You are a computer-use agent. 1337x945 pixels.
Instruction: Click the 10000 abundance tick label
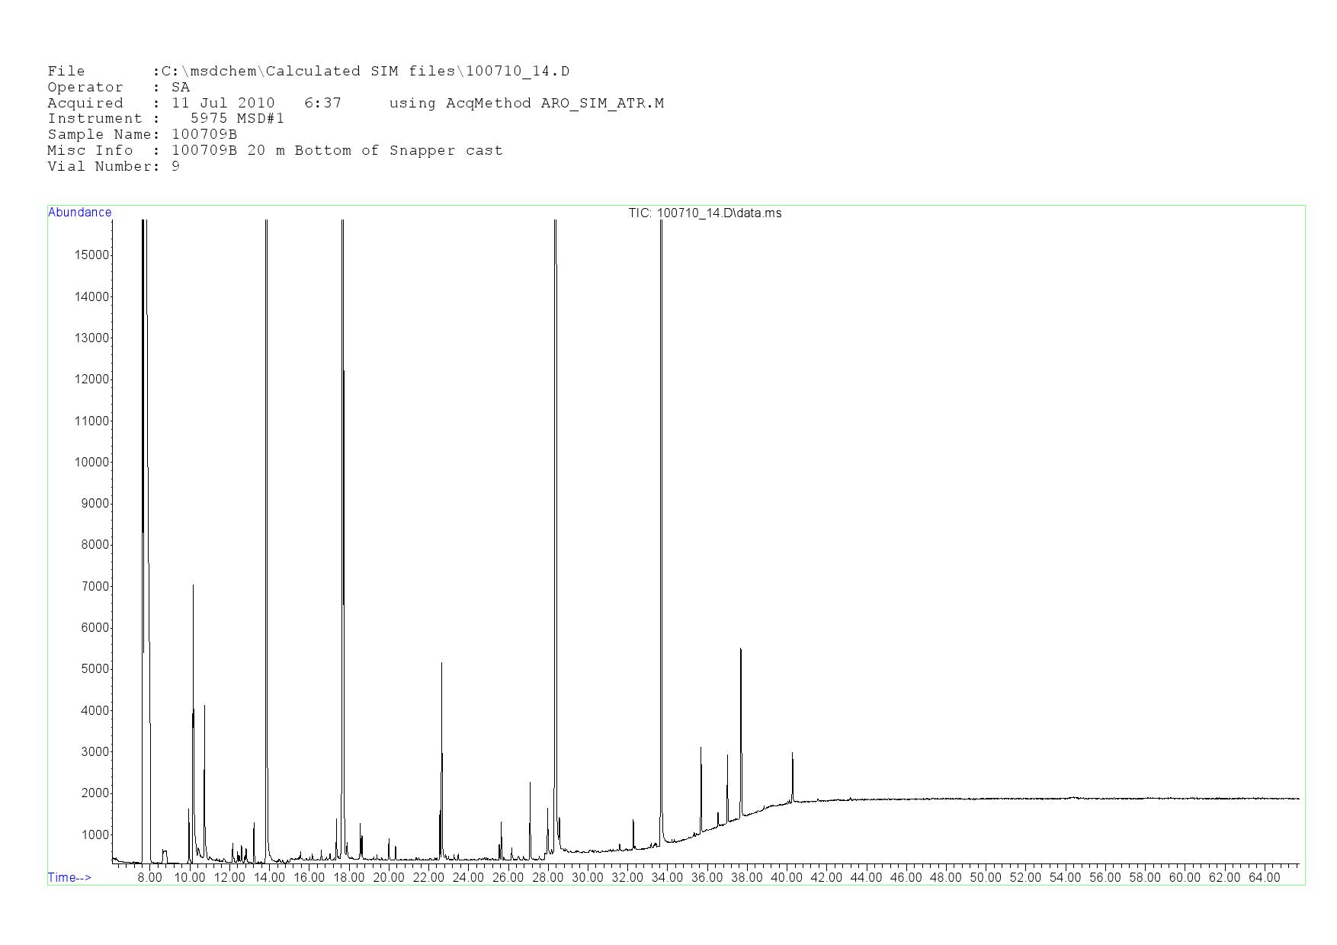[91, 463]
